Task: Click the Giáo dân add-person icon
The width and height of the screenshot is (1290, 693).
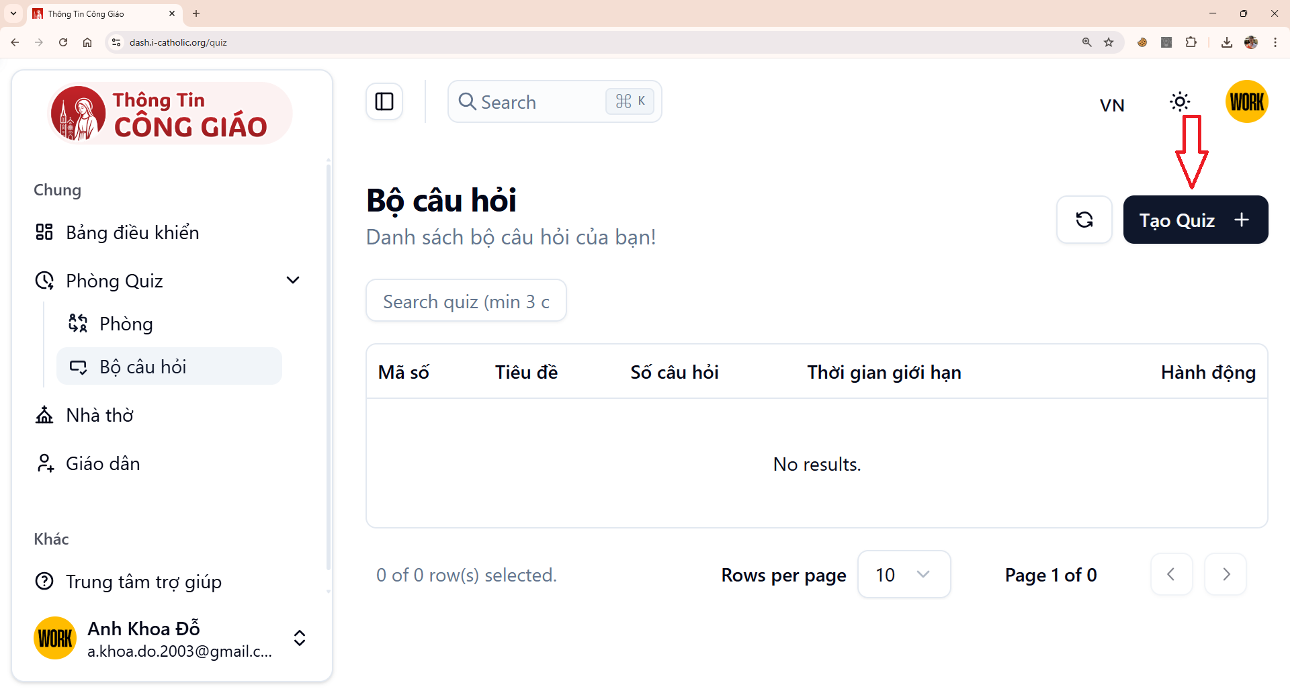Action: [x=44, y=463]
